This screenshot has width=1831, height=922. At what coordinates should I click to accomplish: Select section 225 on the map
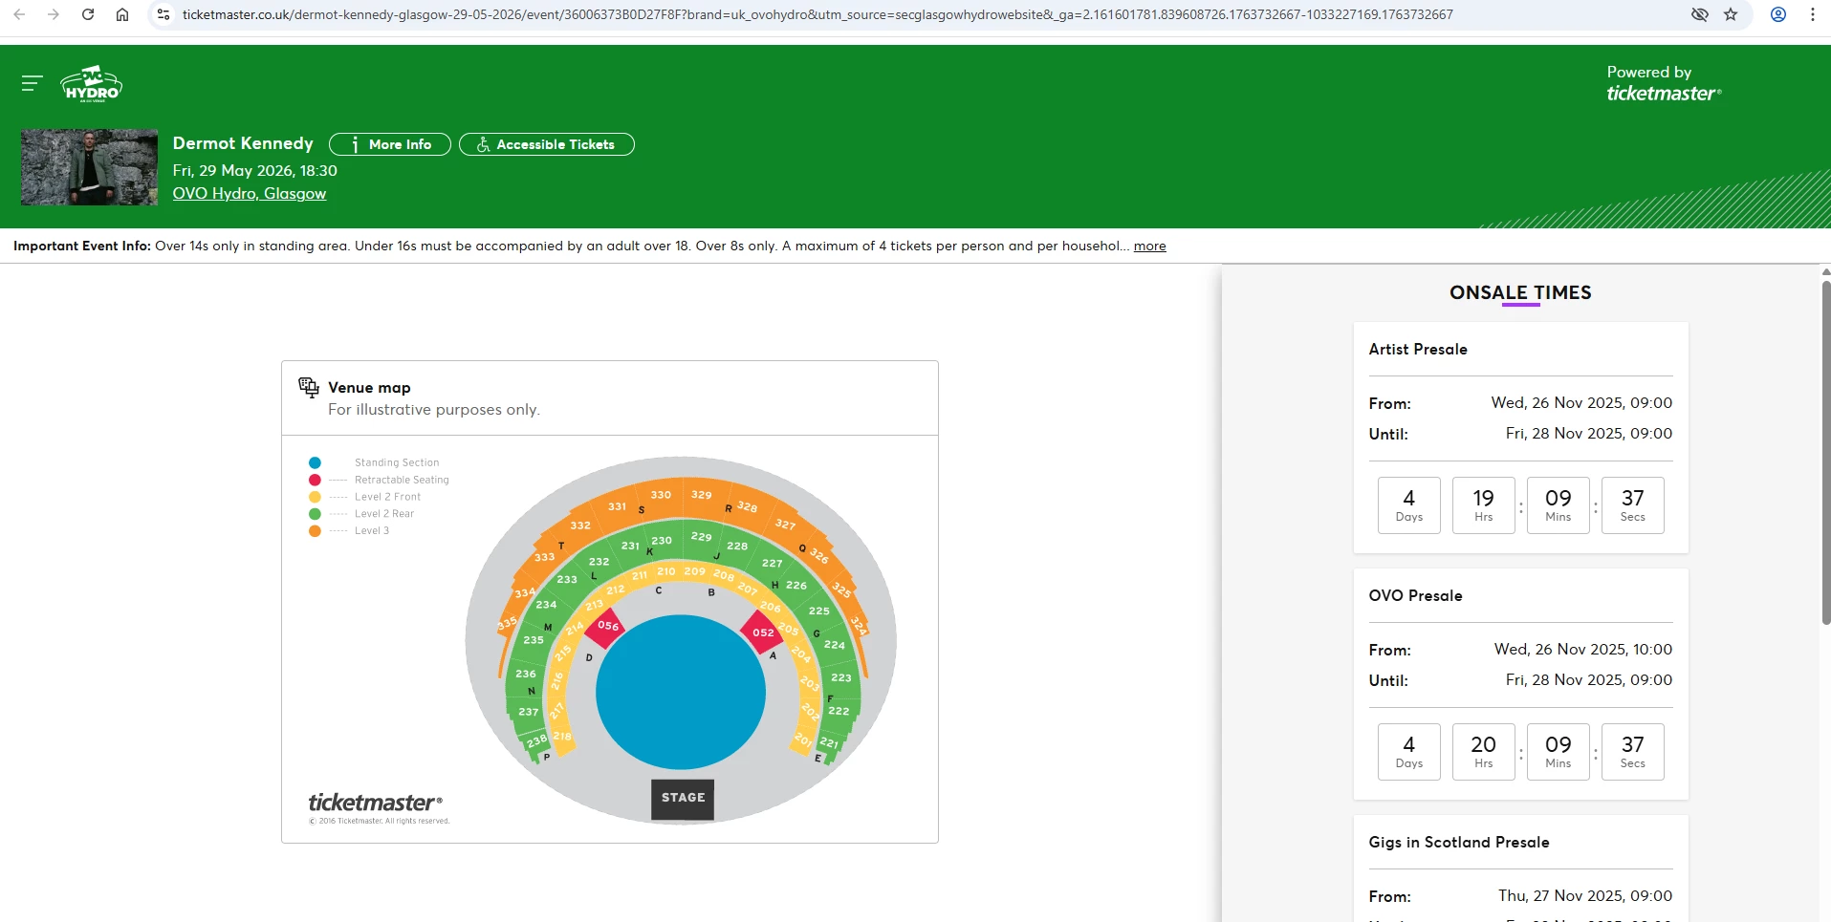tap(819, 611)
